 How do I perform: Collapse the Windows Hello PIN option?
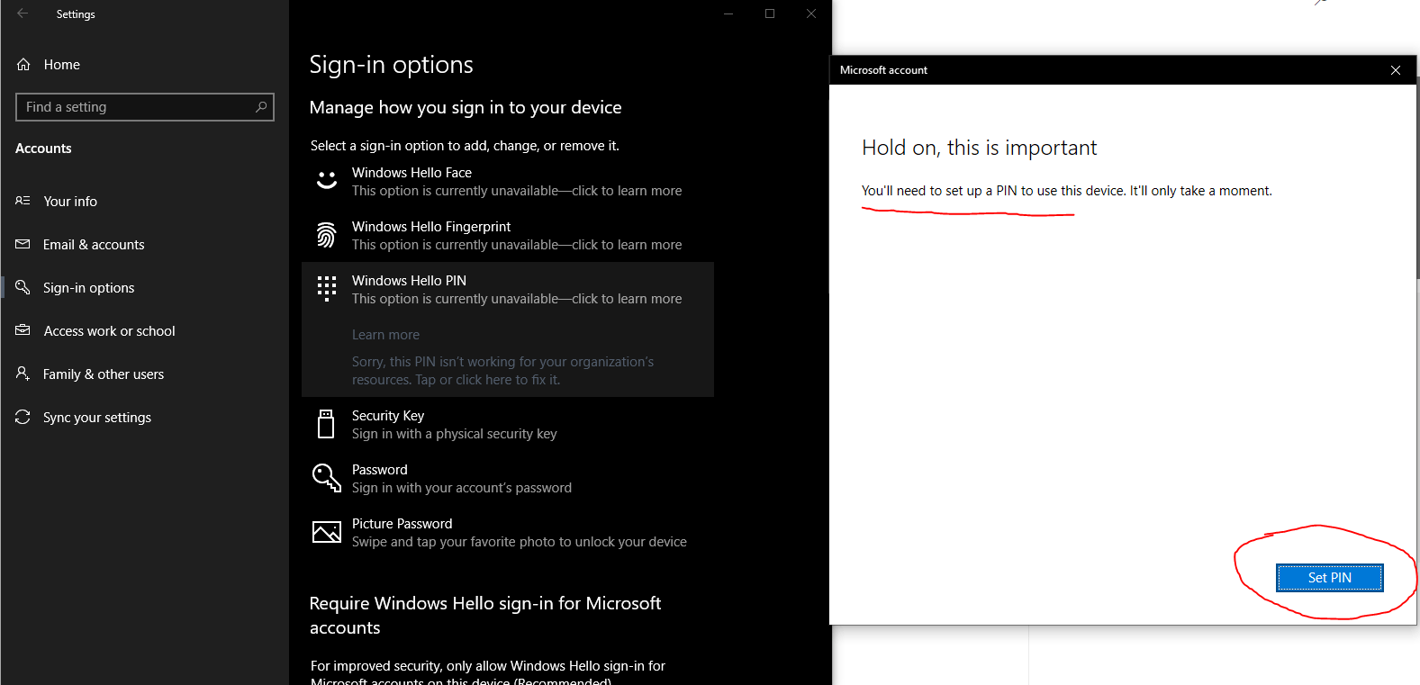(508, 289)
